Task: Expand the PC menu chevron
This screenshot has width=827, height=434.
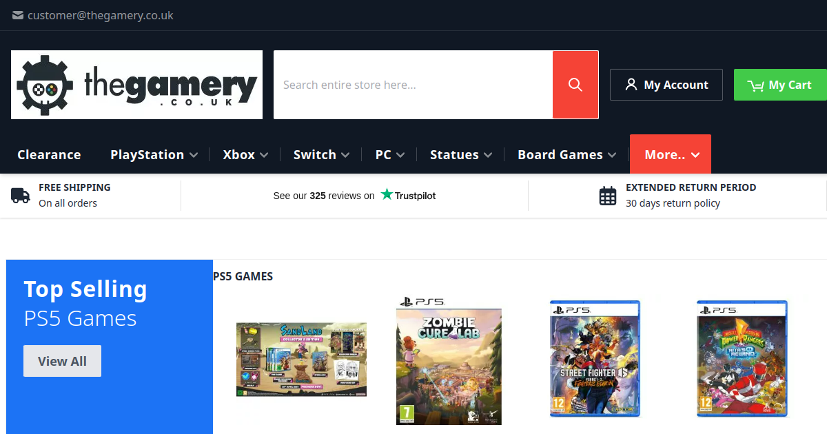Action: click(x=400, y=155)
